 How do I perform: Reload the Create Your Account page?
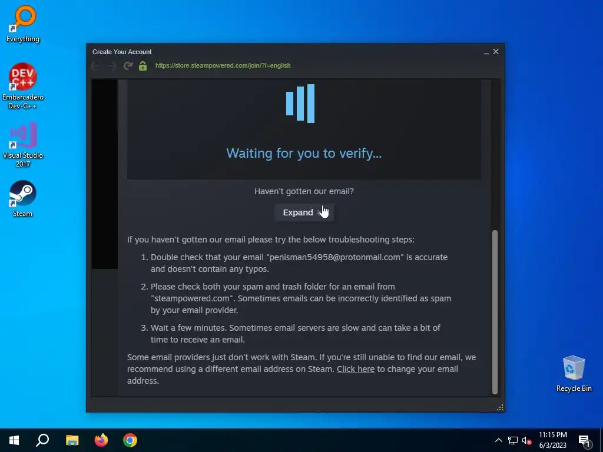128,66
